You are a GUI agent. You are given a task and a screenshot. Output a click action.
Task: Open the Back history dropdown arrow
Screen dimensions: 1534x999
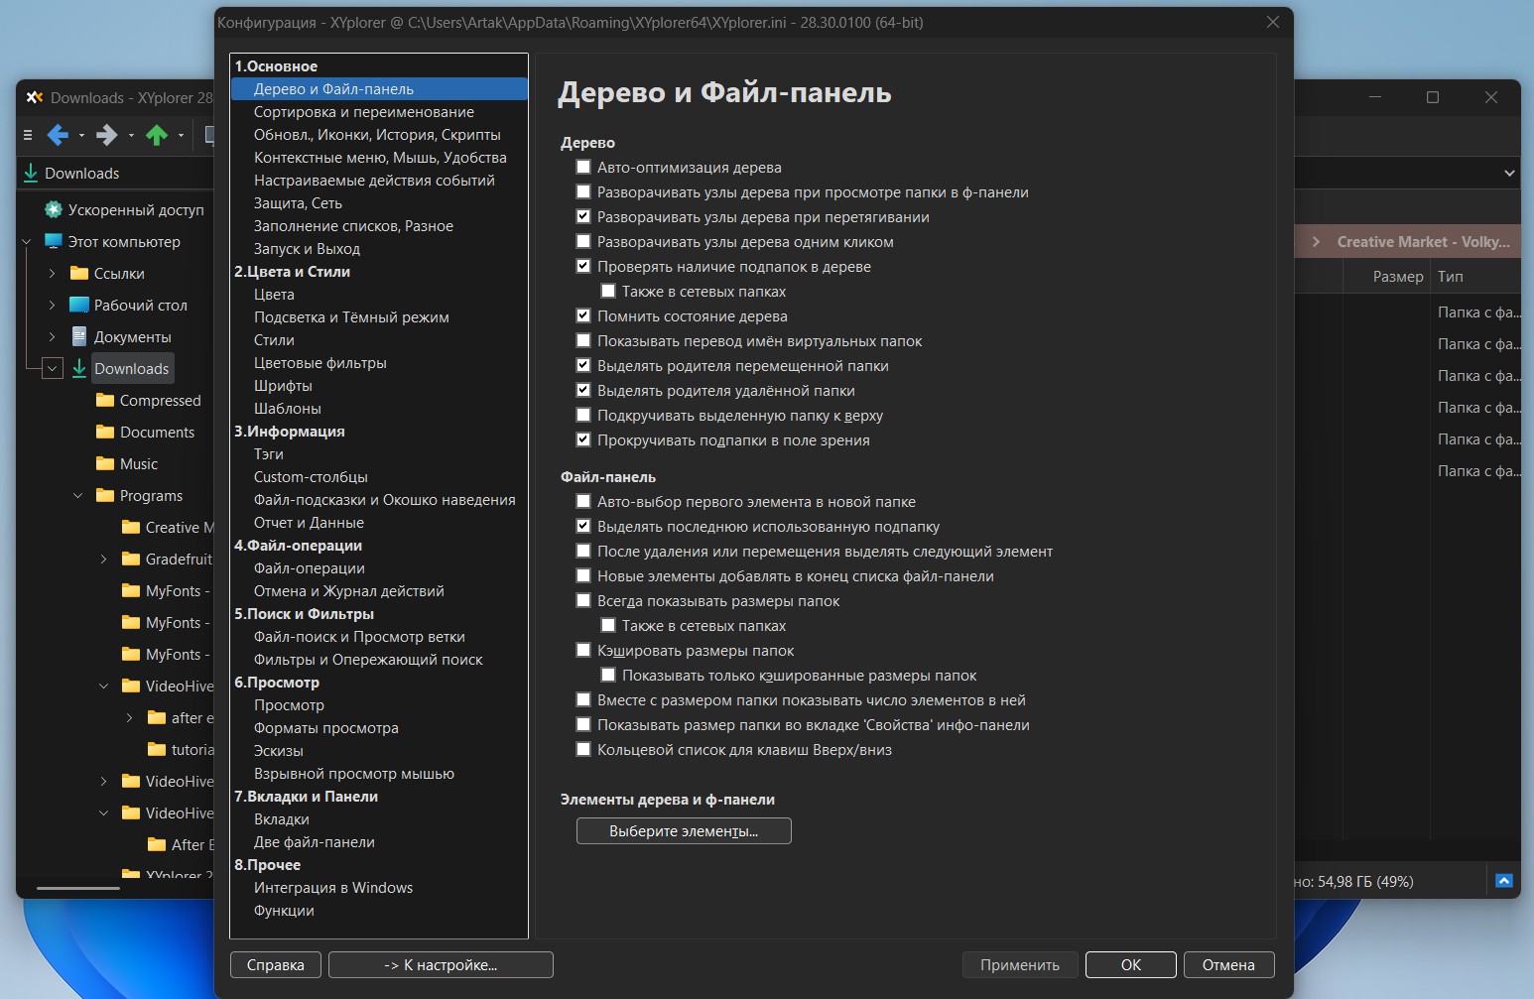pyautogui.click(x=81, y=136)
